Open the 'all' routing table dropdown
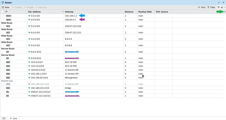226x120 pixels. [221, 7]
